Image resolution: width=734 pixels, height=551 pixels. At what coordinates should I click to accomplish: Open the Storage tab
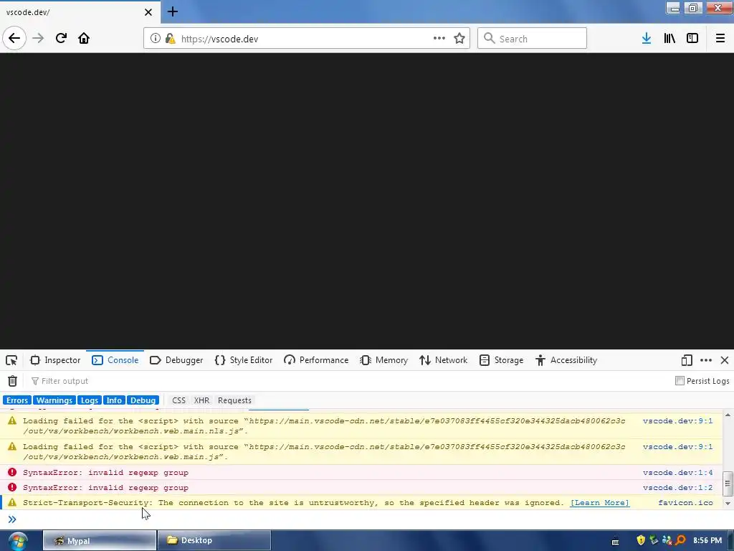point(501,360)
